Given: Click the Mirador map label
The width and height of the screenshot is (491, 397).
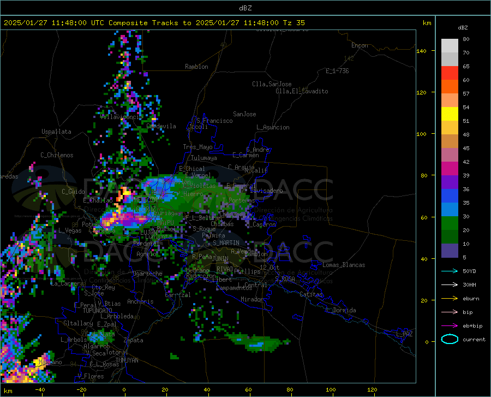Looking at the screenshot, I should tap(252, 299).
